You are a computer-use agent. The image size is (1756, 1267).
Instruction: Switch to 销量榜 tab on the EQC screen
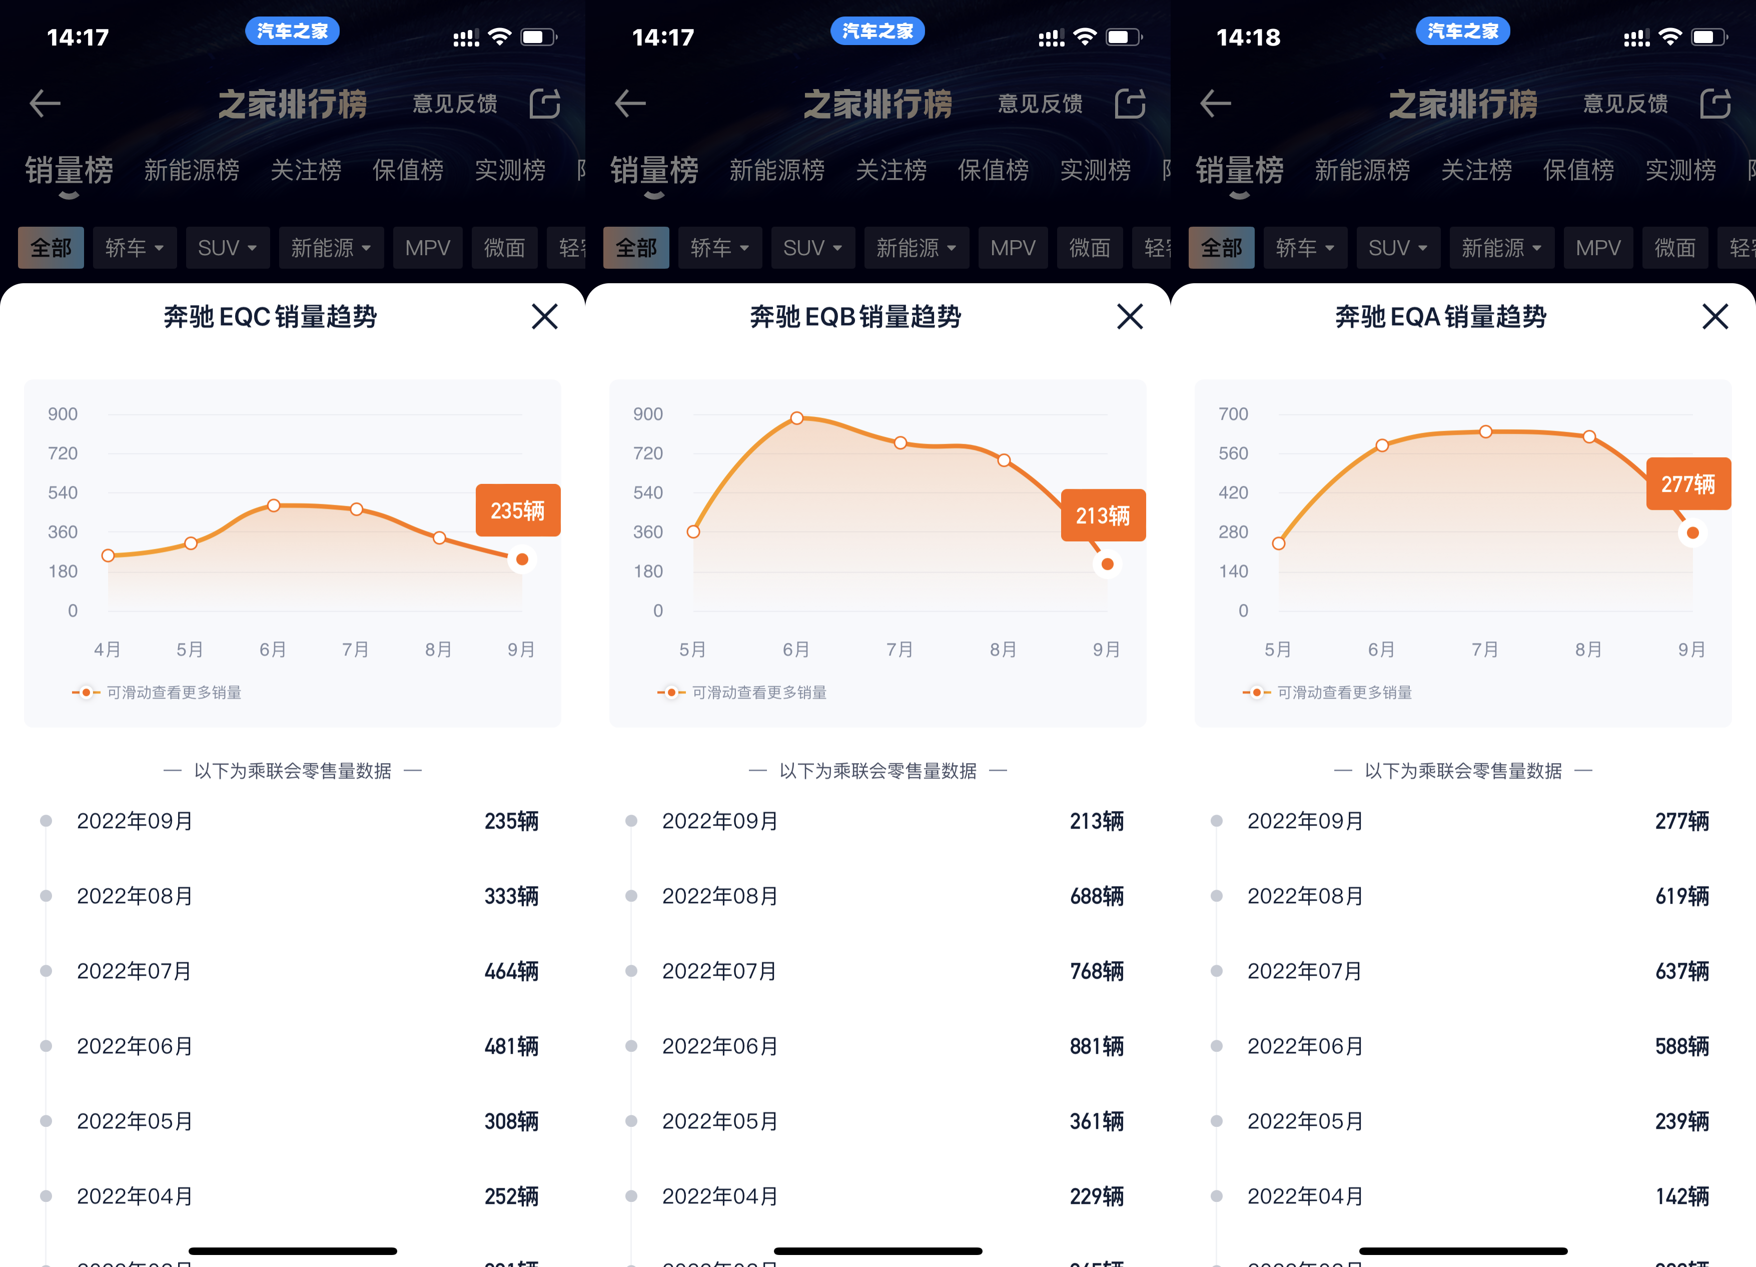pyautogui.click(x=69, y=170)
